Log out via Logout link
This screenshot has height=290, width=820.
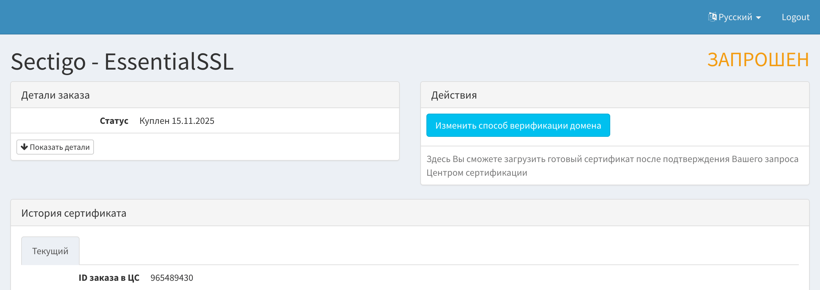(795, 17)
